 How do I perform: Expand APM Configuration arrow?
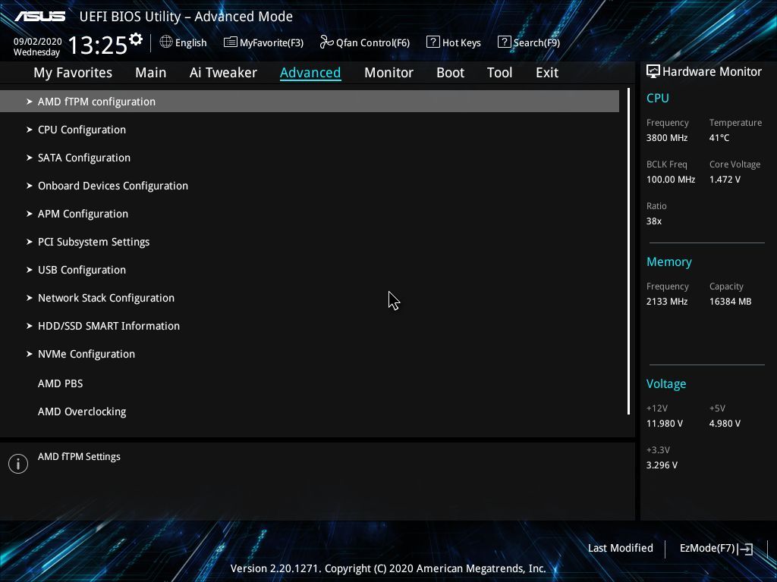coord(30,214)
